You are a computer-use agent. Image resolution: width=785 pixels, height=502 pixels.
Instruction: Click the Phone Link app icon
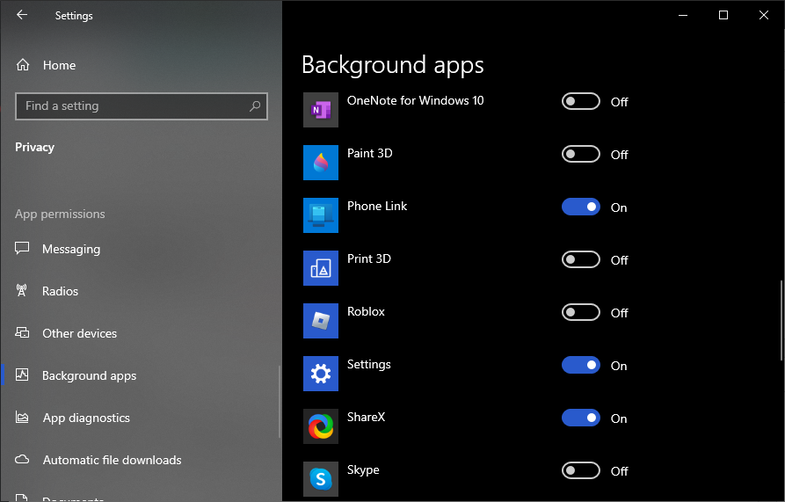[320, 215]
